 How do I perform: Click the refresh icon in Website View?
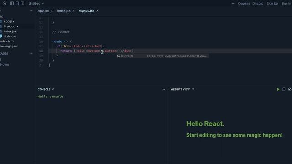(290, 89)
